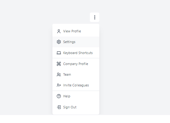Open Keyboard Shortcuts menu entry

[x=76, y=53]
